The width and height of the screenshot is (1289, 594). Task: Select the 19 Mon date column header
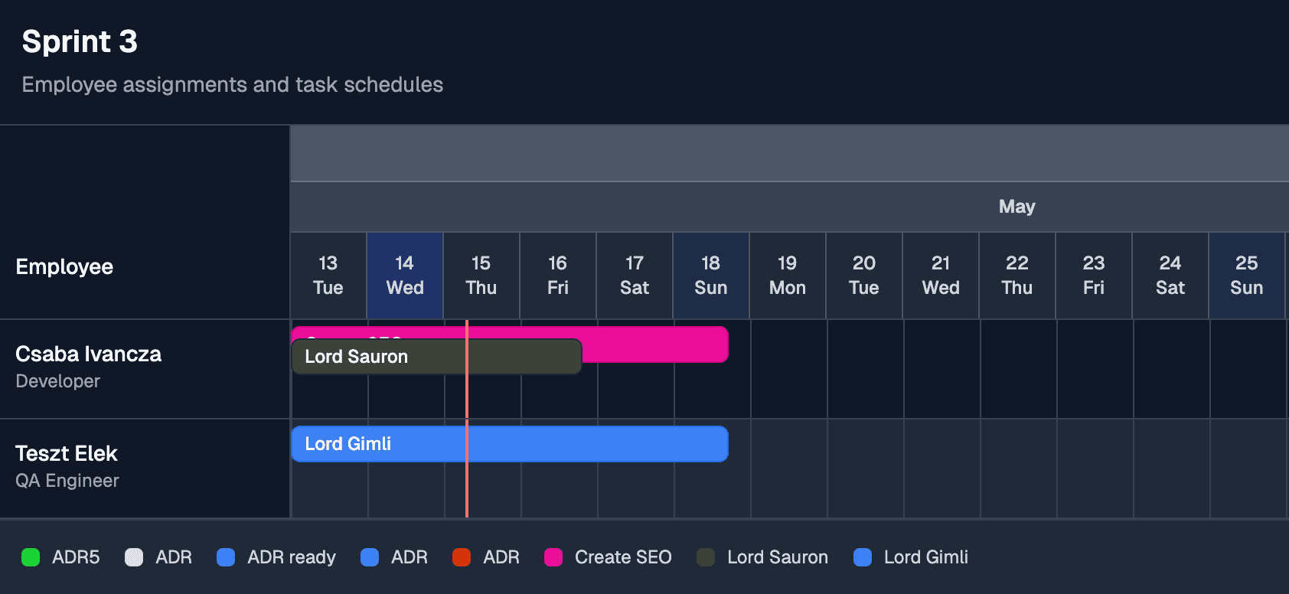pyautogui.click(x=788, y=276)
